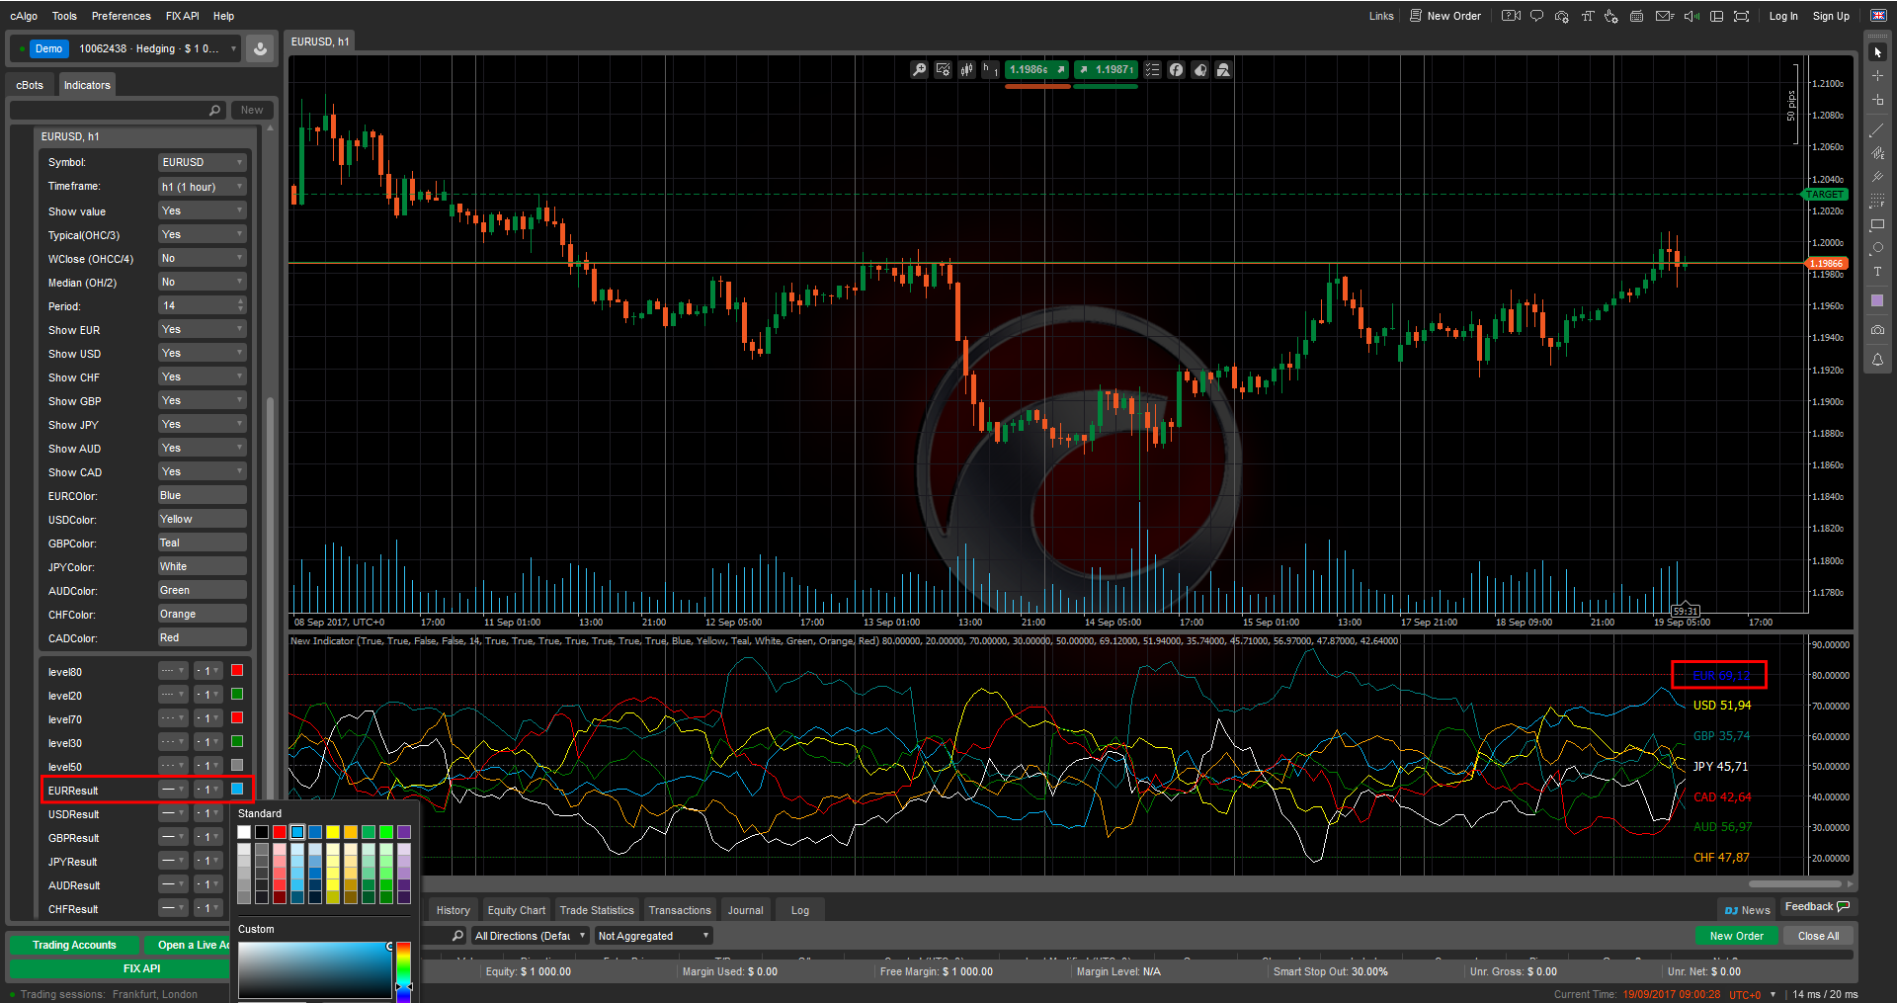Open level80 line style dropdown
Screen dimensions: 1897x1003
tap(173, 671)
